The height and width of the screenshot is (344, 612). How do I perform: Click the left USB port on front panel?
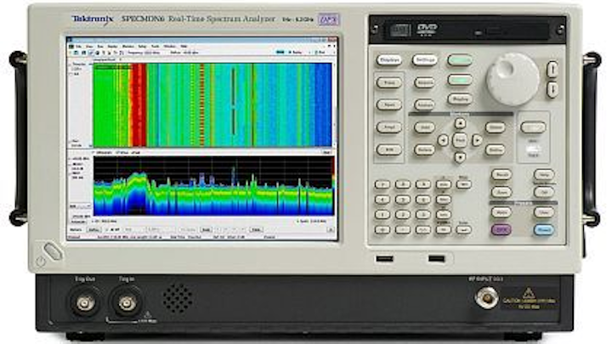pos(384,258)
